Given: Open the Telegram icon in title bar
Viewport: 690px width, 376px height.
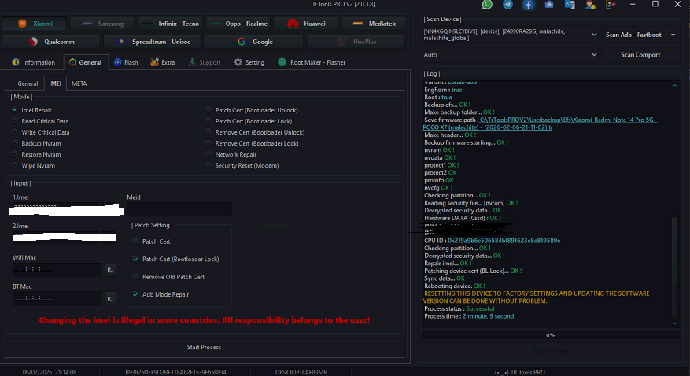Looking at the screenshot, I should [507, 5].
